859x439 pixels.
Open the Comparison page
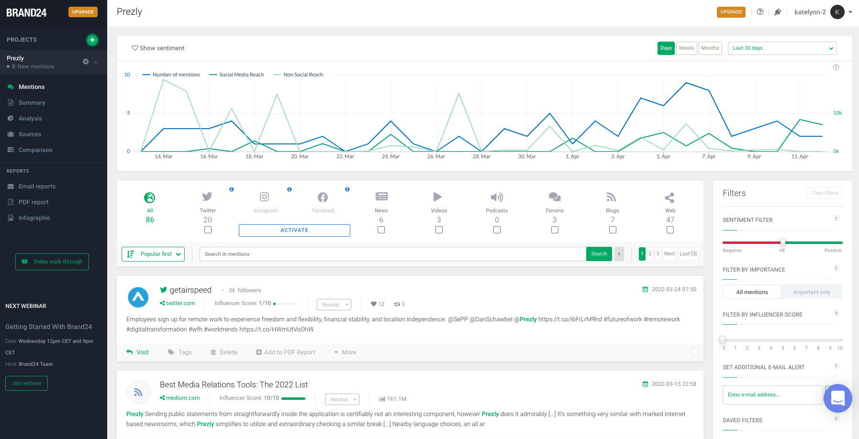pos(35,150)
